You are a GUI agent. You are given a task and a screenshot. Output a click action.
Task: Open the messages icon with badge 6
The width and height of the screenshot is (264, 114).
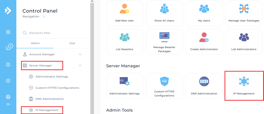pos(8,48)
